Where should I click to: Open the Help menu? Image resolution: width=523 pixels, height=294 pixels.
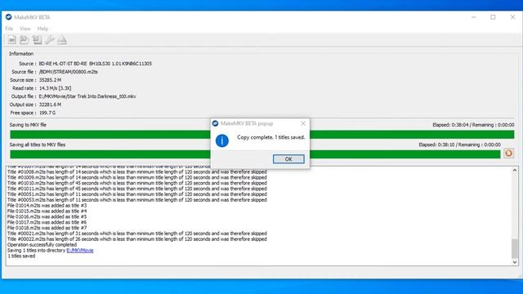click(42, 29)
